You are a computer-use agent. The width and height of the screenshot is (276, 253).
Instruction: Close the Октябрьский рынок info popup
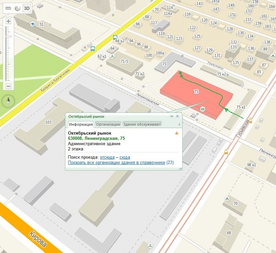tap(177, 116)
